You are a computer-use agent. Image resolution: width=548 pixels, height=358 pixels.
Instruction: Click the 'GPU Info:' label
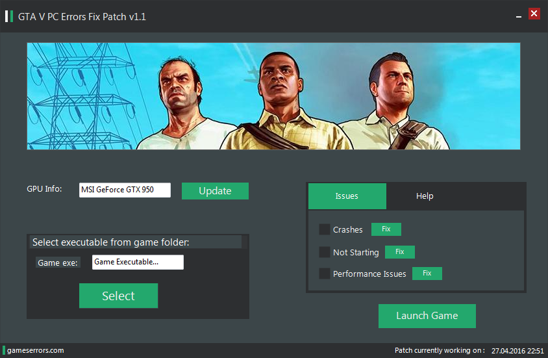coord(44,189)
